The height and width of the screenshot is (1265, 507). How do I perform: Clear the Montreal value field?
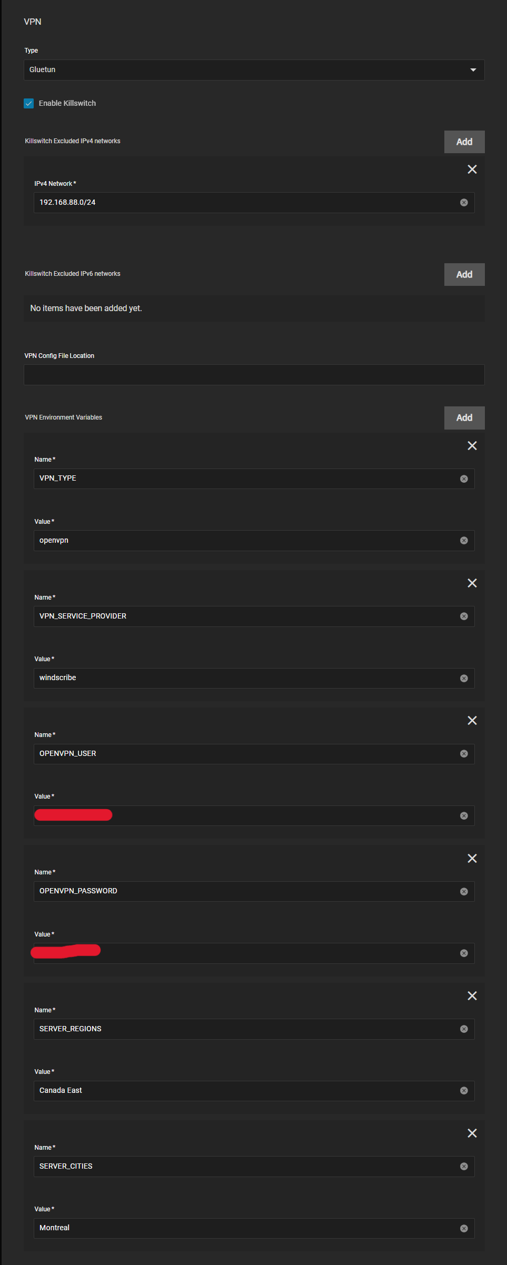tap(464, 1228)
